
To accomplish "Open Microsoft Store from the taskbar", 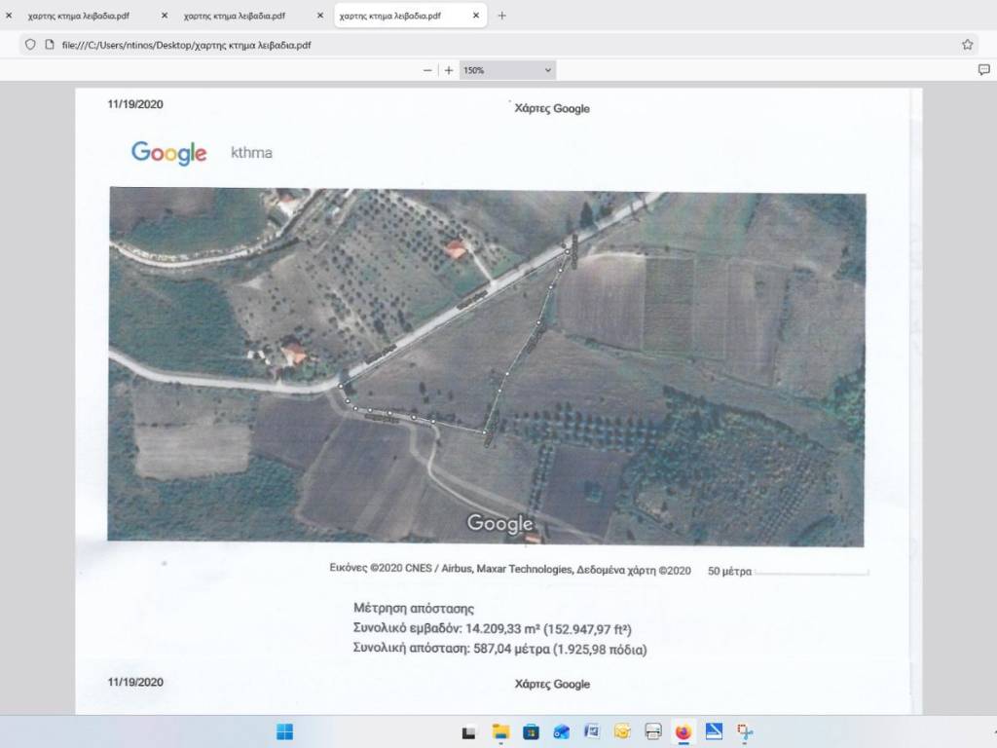I will pyautogui.click(x=531, y=731).
